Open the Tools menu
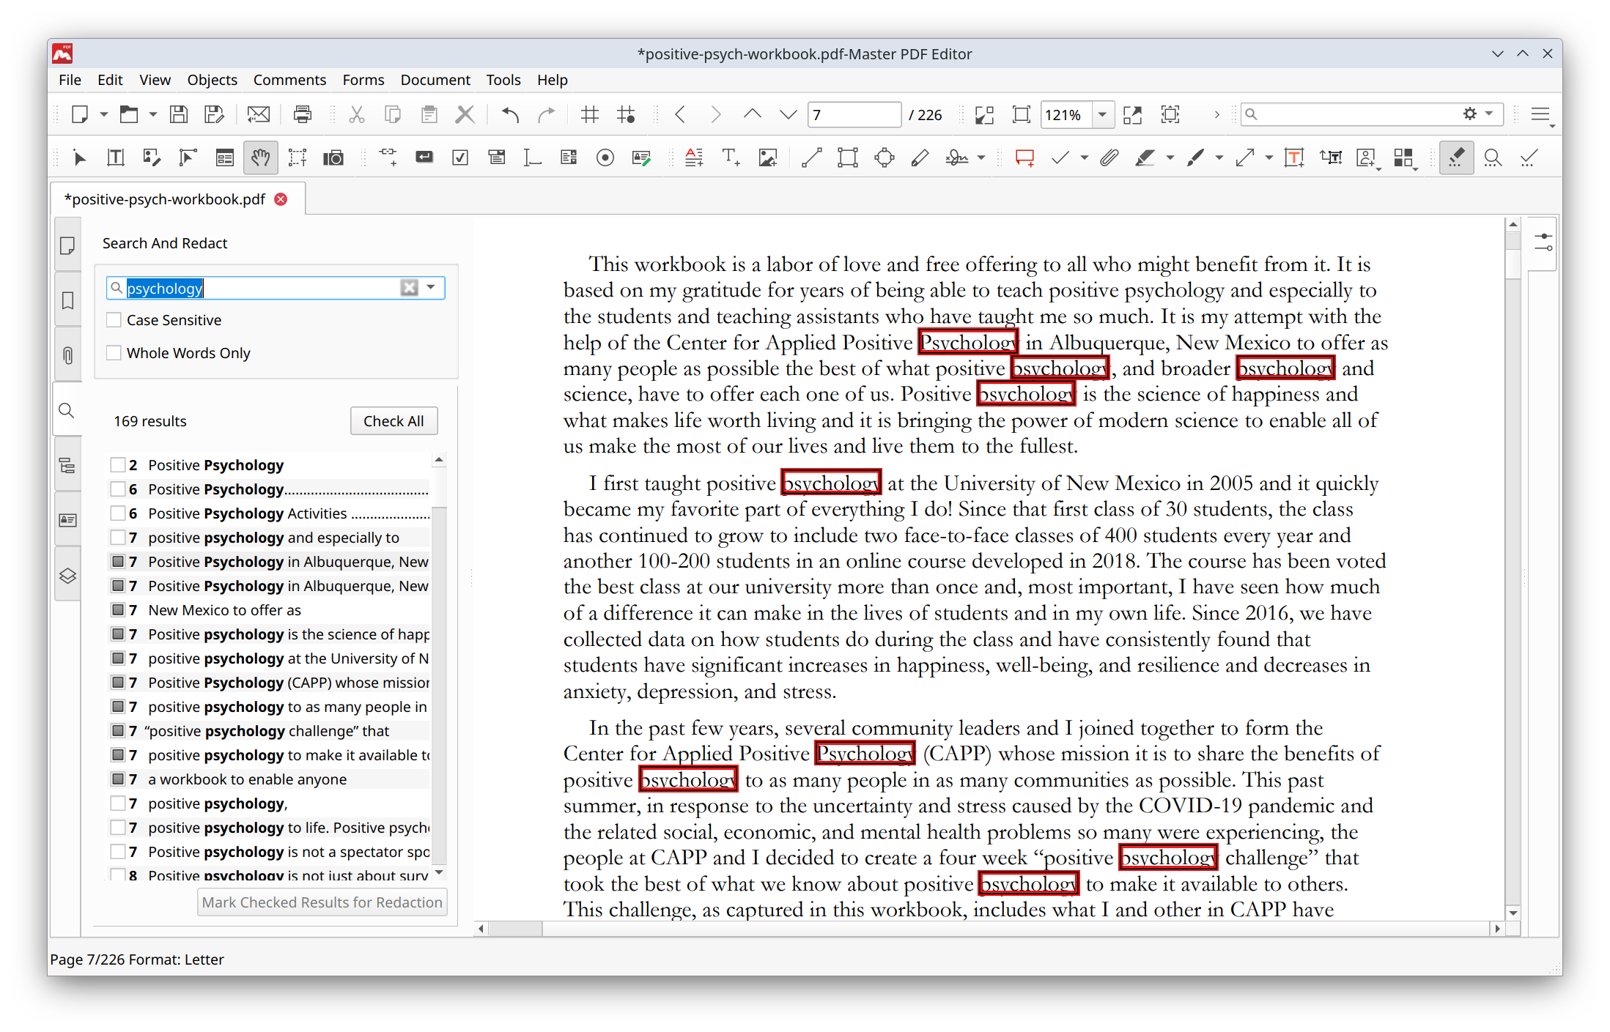 503,80
